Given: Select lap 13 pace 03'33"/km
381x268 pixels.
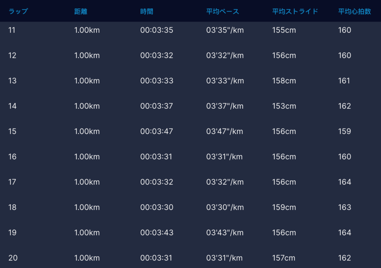Looking at the screenshot, I should tap(225, 81).
